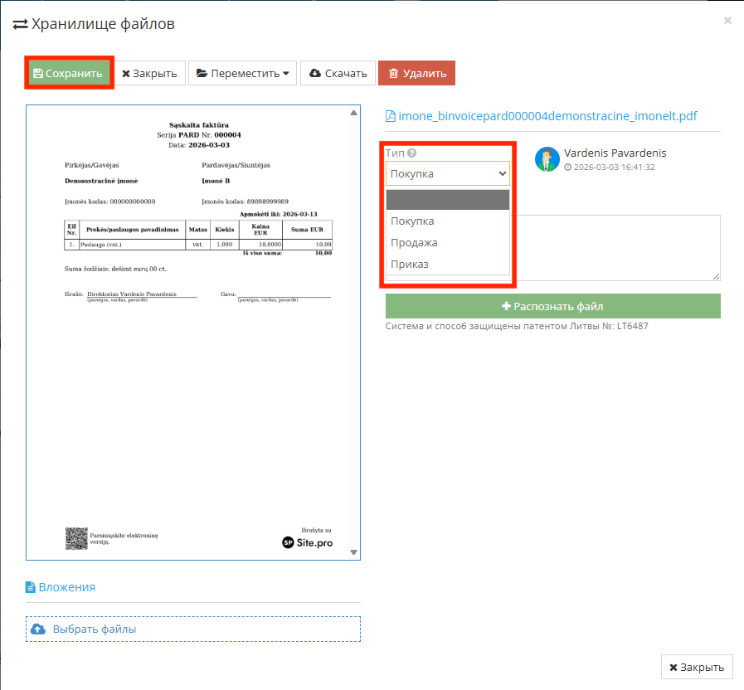Select the empty blank type option
The image size is (744, 690).
pos(448,200)
